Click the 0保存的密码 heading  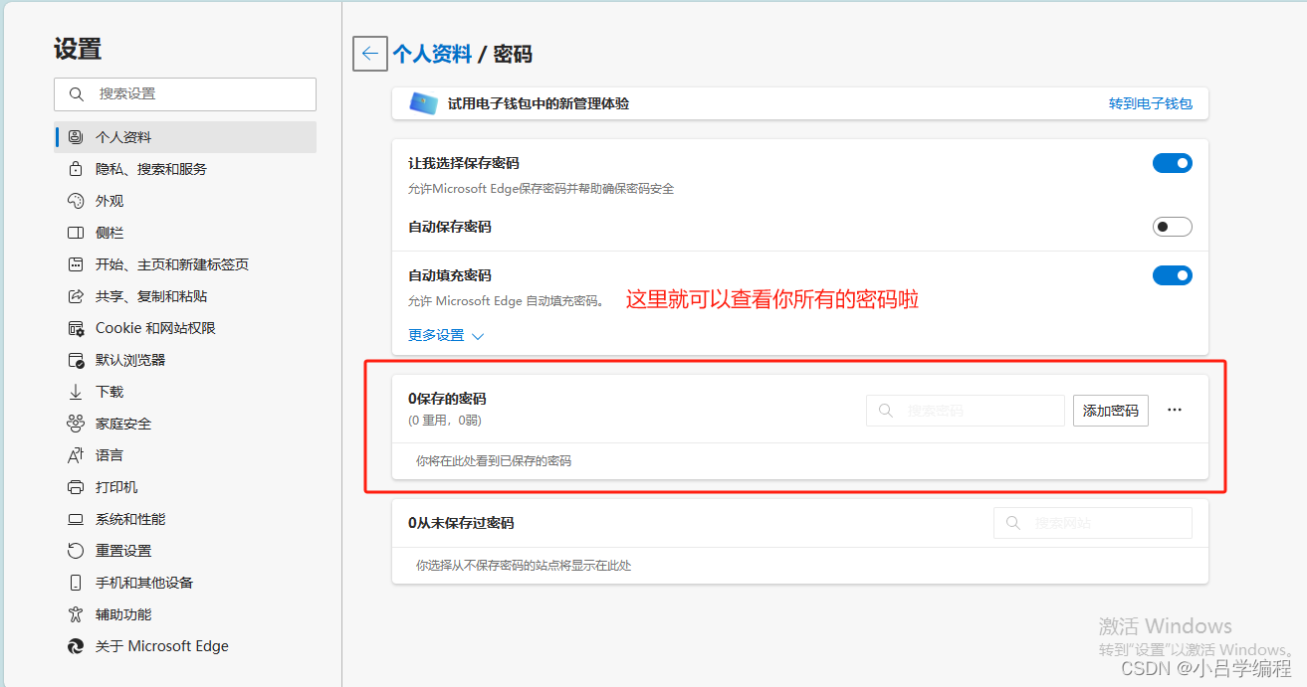(447, 399)
